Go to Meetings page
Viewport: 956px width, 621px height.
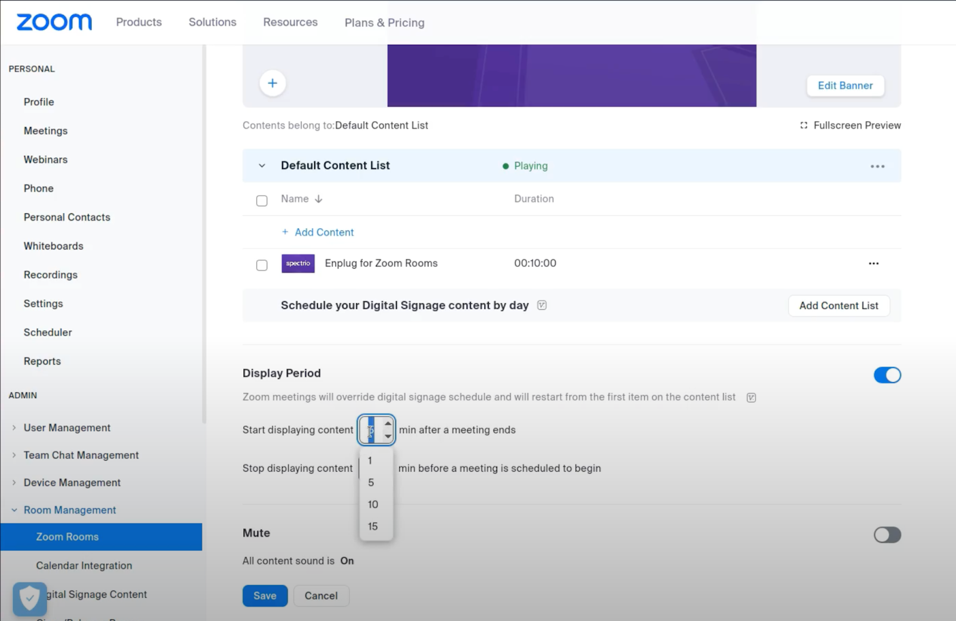(45, 131)
